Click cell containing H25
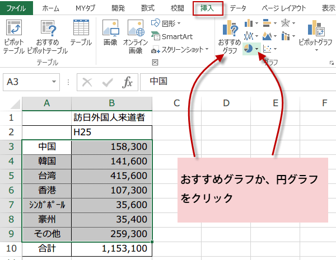The height and width of the screenshot is (260, 336). click(x=111, y=133)
